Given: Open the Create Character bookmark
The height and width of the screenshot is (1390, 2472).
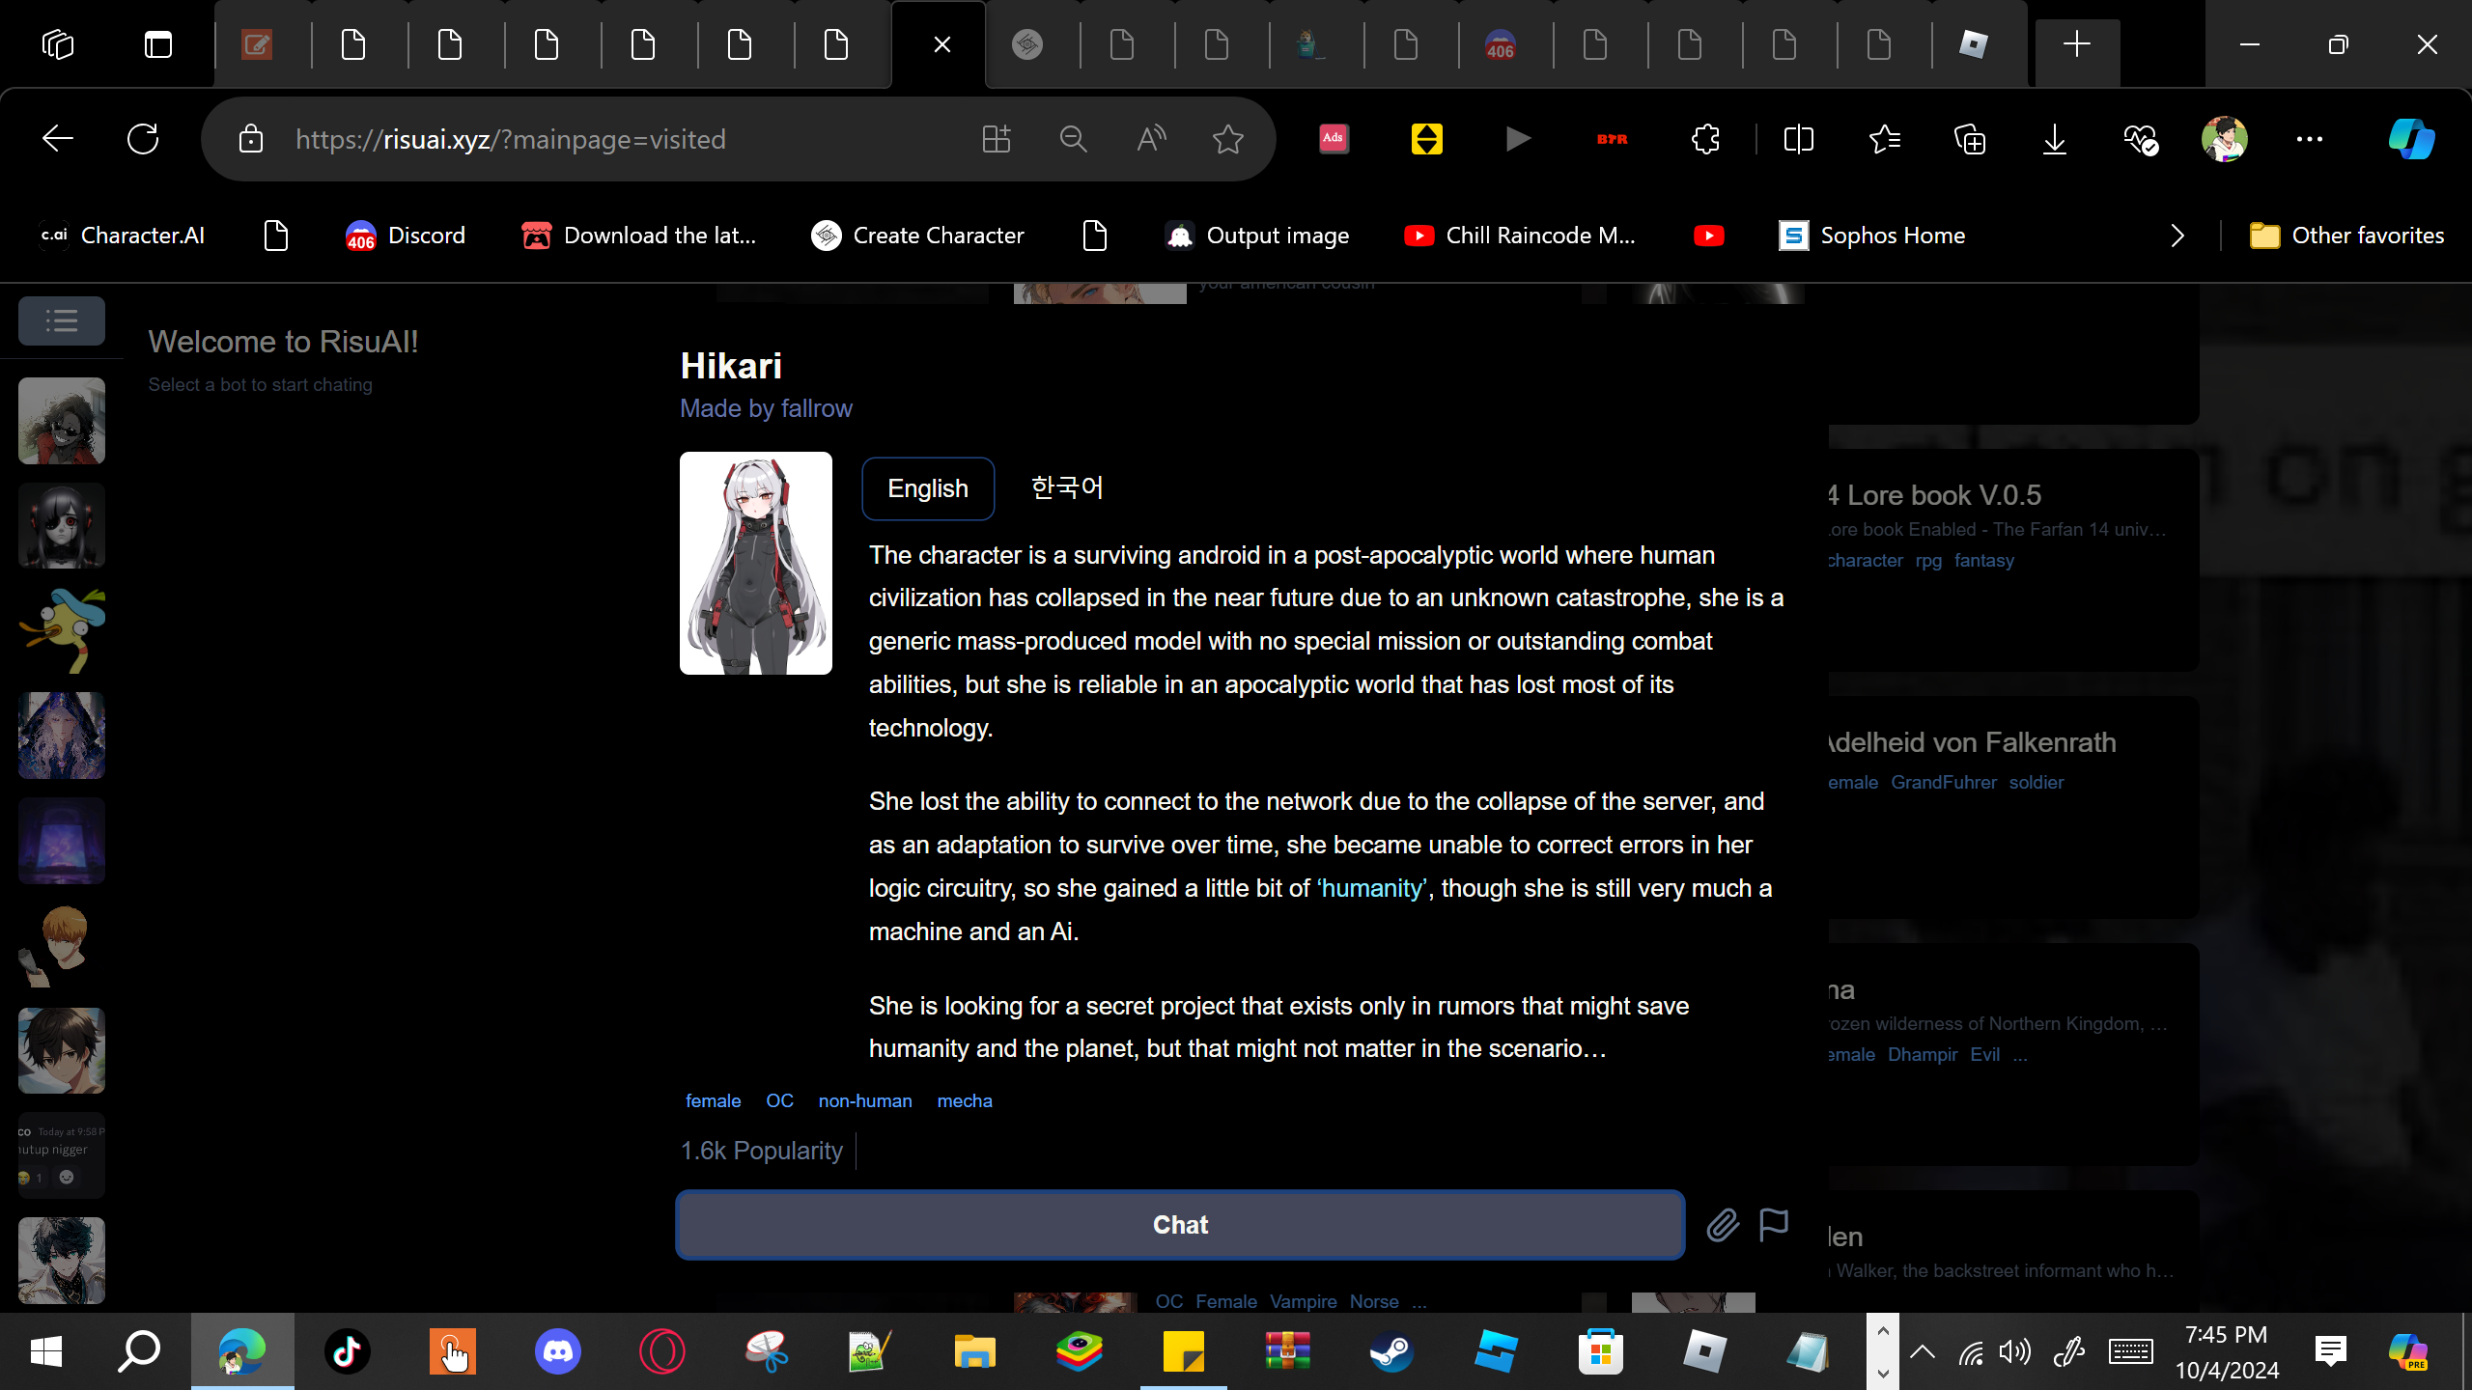Looking at the screenshot, I should click(917, 236).
